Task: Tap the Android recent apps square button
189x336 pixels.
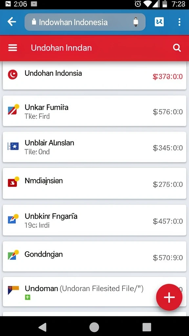Action: click(147, 327)
